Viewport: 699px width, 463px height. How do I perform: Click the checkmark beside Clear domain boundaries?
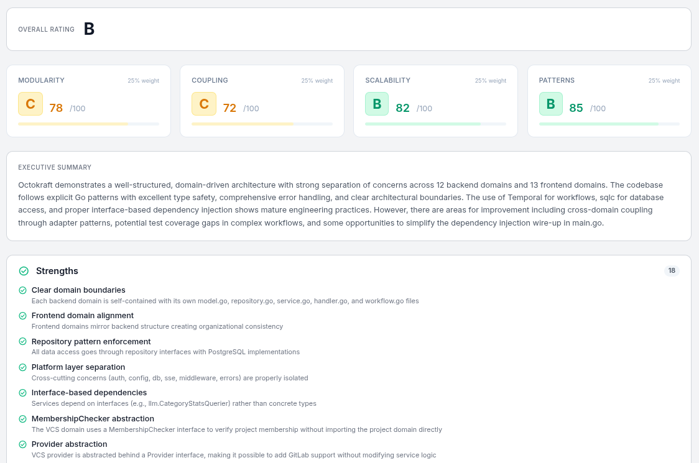coord(23,290)
